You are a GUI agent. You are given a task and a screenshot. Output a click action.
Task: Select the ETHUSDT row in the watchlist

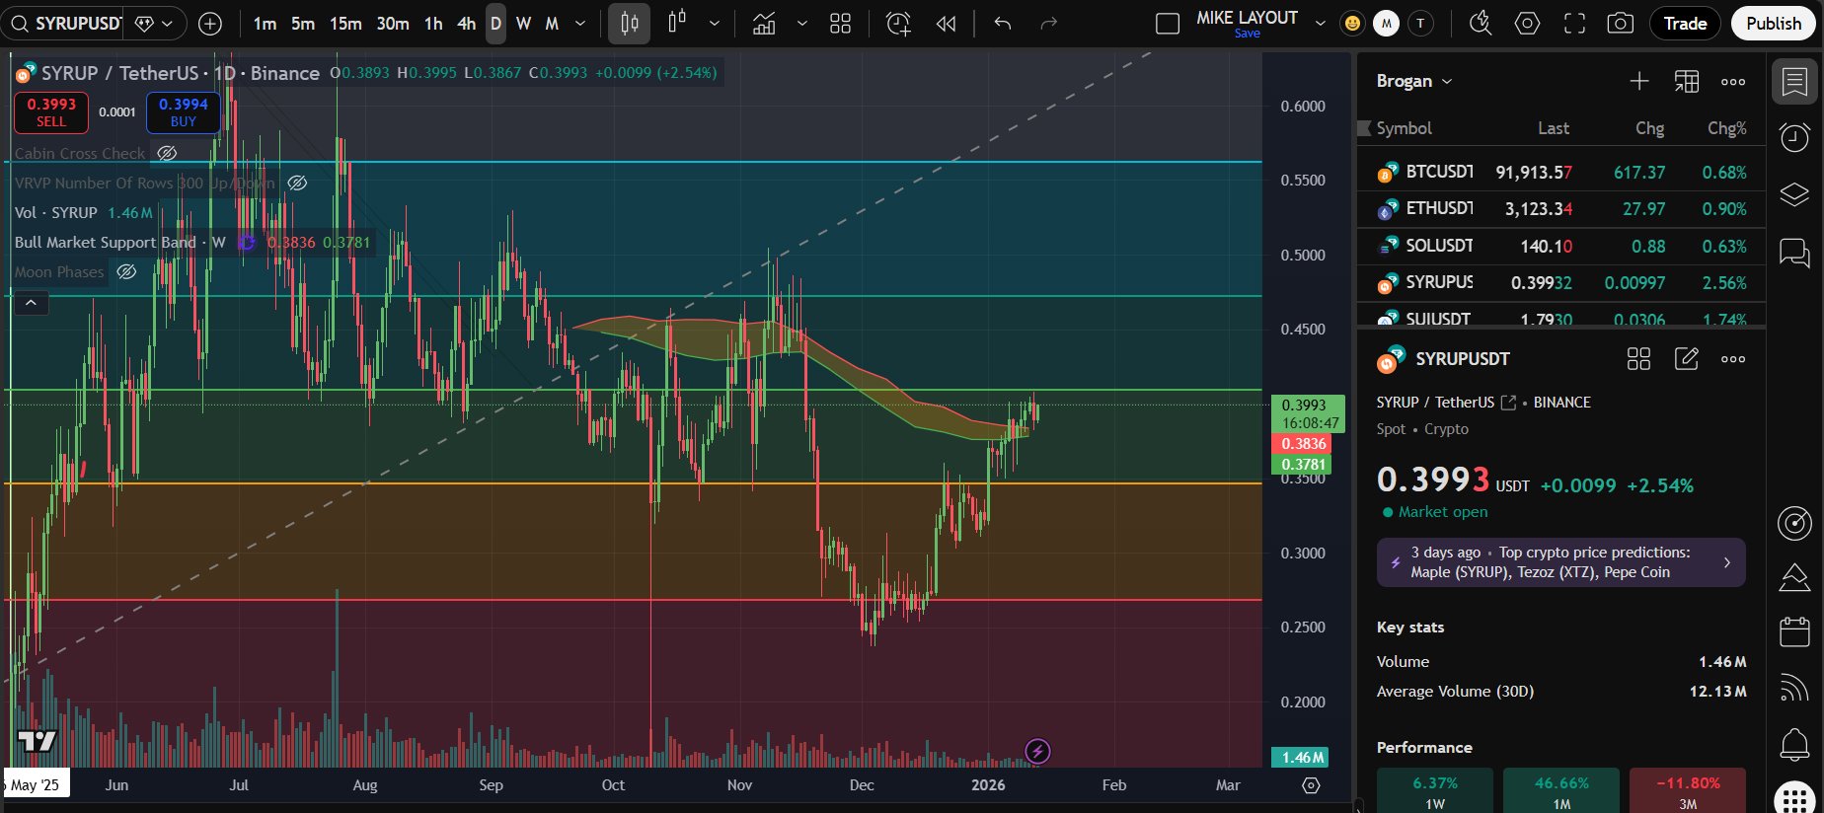(x=1561, y=209)
